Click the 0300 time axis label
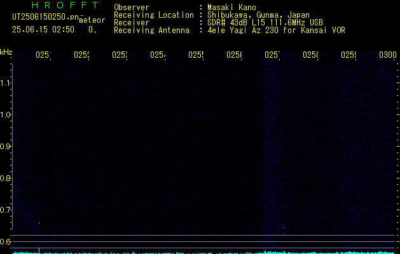400x254 pixels. tap(388, 55)
